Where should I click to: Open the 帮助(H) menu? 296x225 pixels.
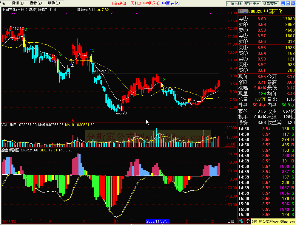54,3
